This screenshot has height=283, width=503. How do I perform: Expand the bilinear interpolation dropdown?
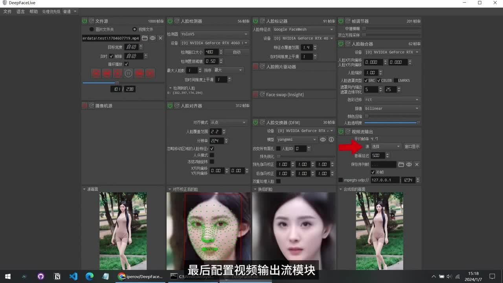391,108
